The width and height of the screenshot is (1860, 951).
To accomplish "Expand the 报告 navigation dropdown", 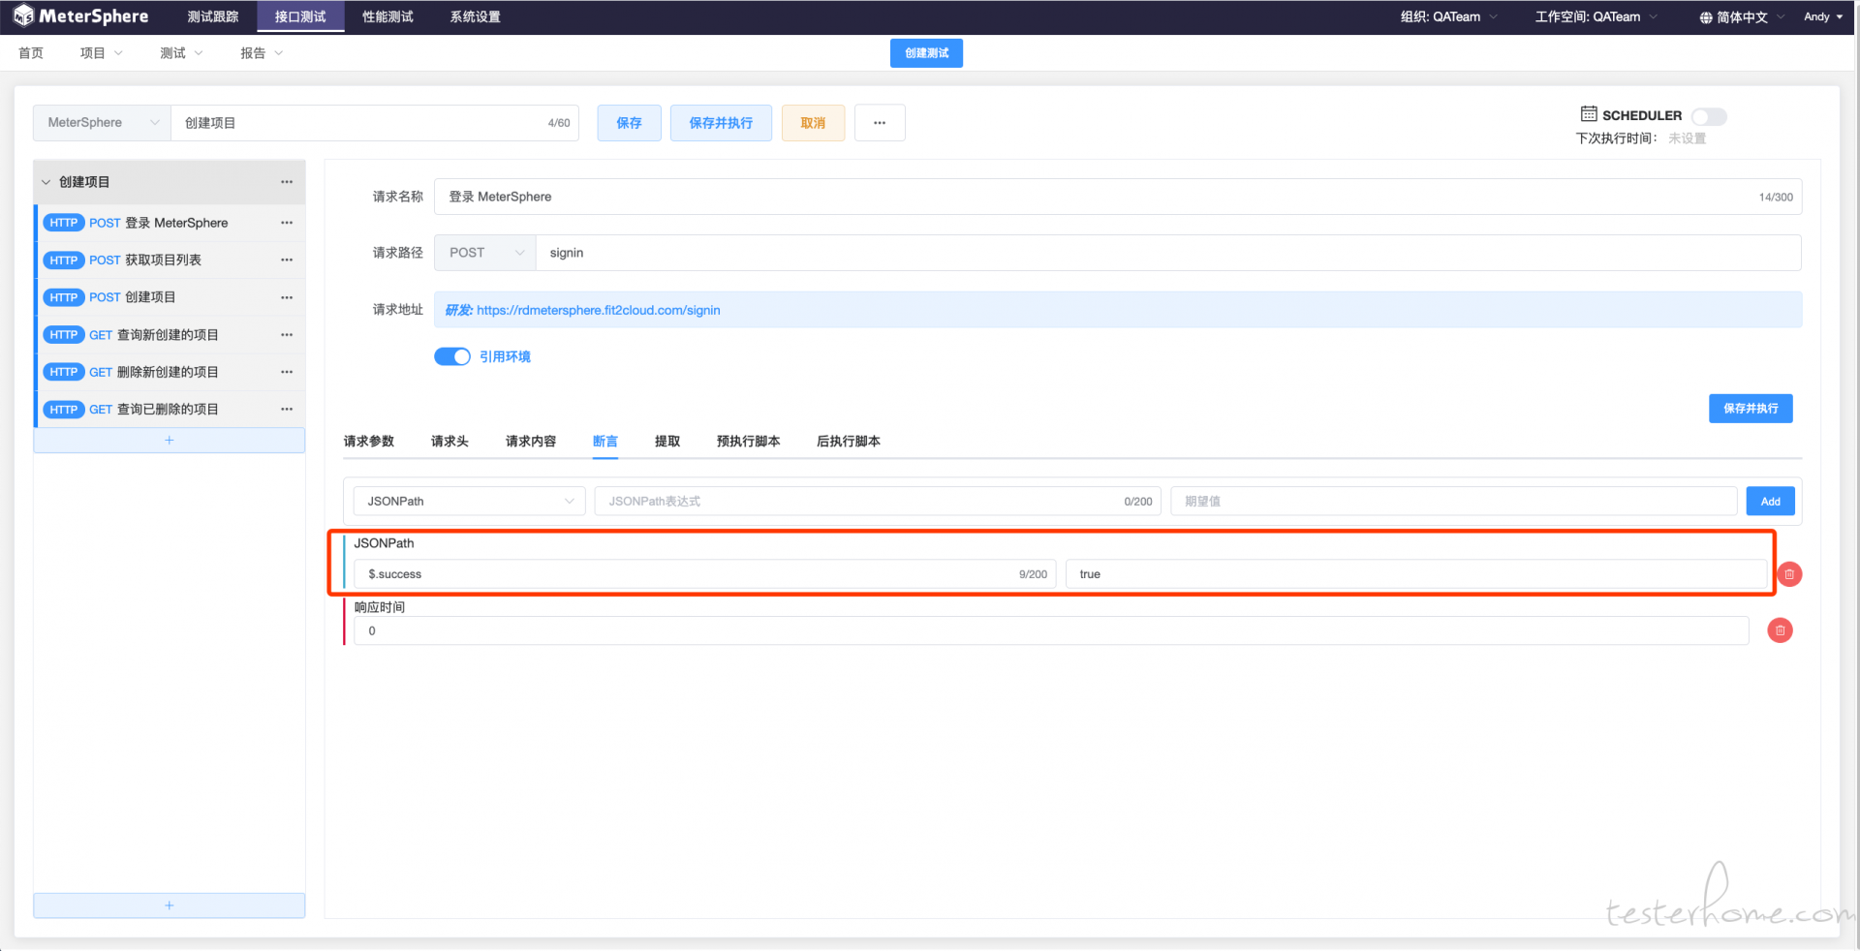I will point(263,53).
